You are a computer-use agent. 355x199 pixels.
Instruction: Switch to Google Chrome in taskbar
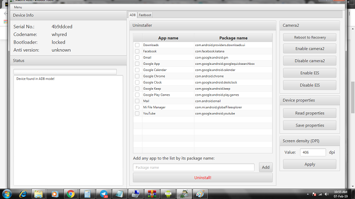click(70, 194)
